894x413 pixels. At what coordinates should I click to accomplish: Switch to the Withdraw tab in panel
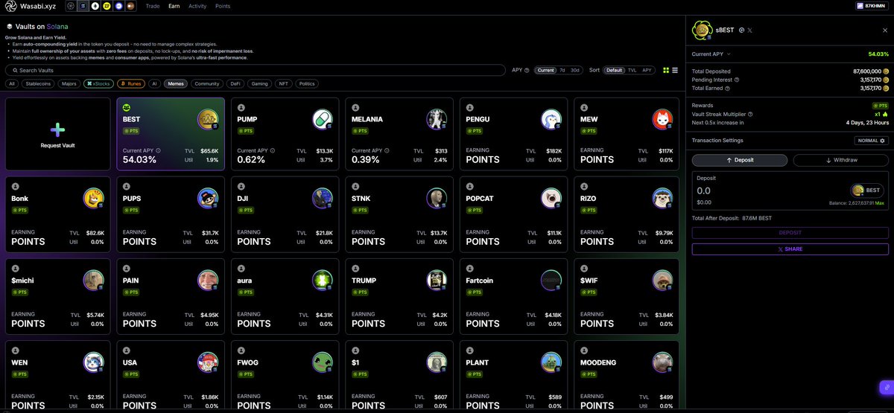click(840, 160)
